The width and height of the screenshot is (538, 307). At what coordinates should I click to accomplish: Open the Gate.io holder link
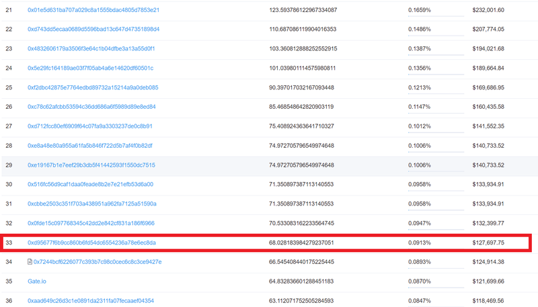tap(37, 281)
